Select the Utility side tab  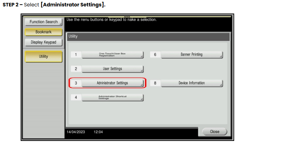coord(43,57)
